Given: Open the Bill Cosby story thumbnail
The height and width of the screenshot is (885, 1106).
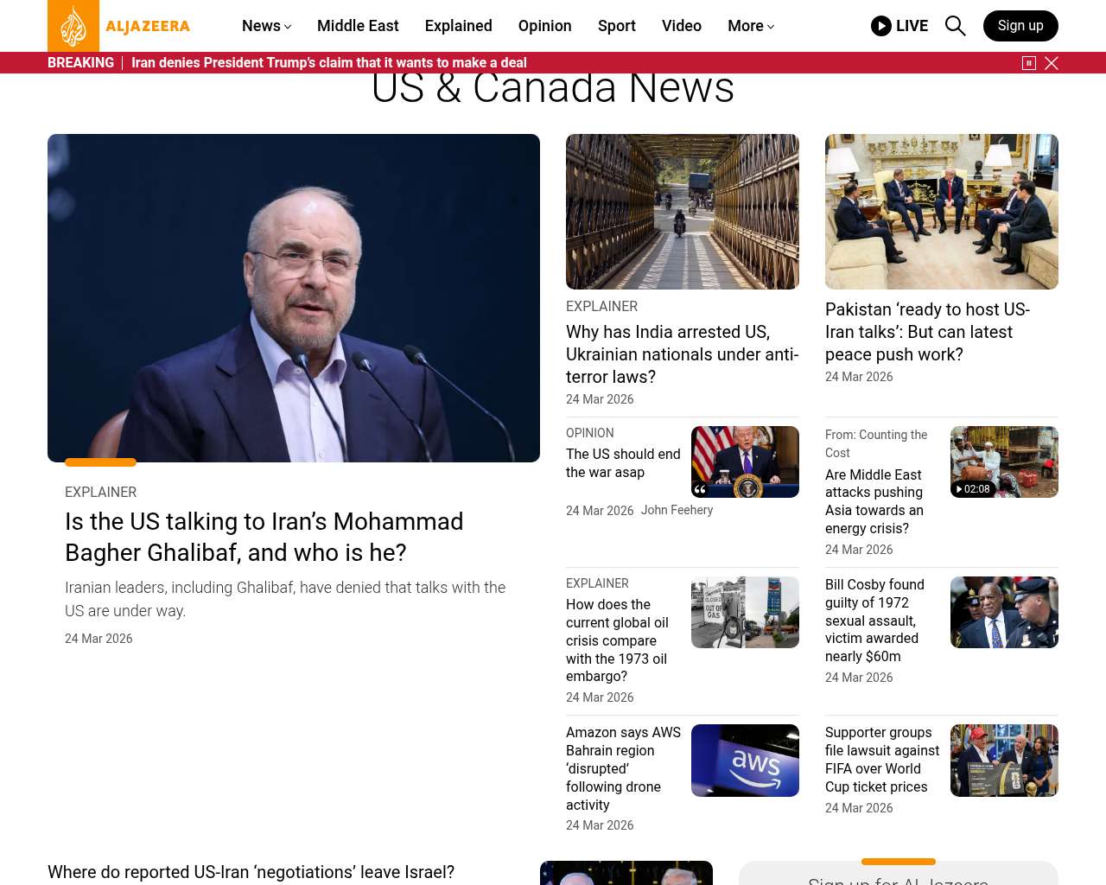Looking at the screenshot, I should pyautogui.click(x=1004, y=612).
